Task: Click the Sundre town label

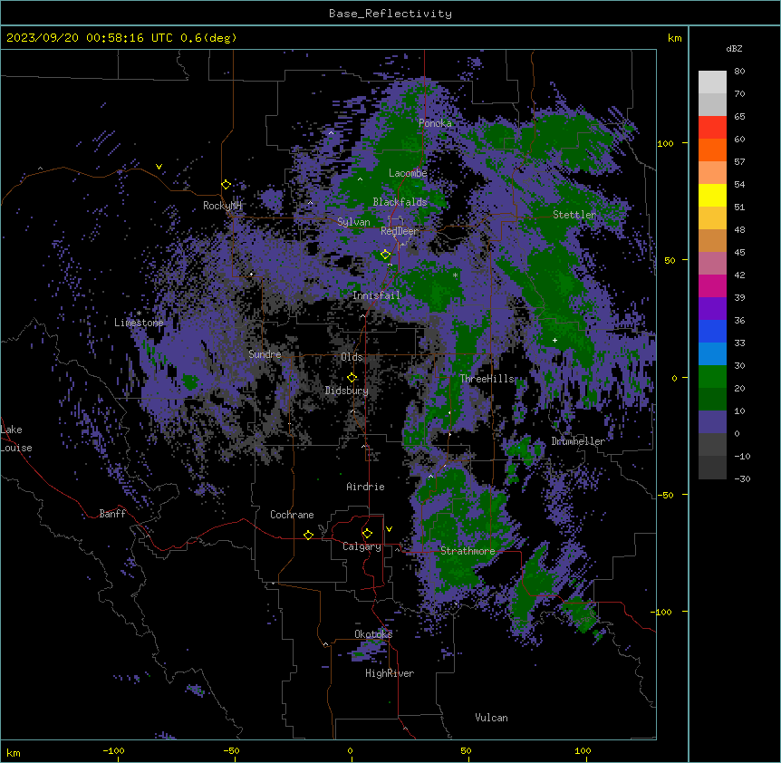Action: tap(265, 354)
